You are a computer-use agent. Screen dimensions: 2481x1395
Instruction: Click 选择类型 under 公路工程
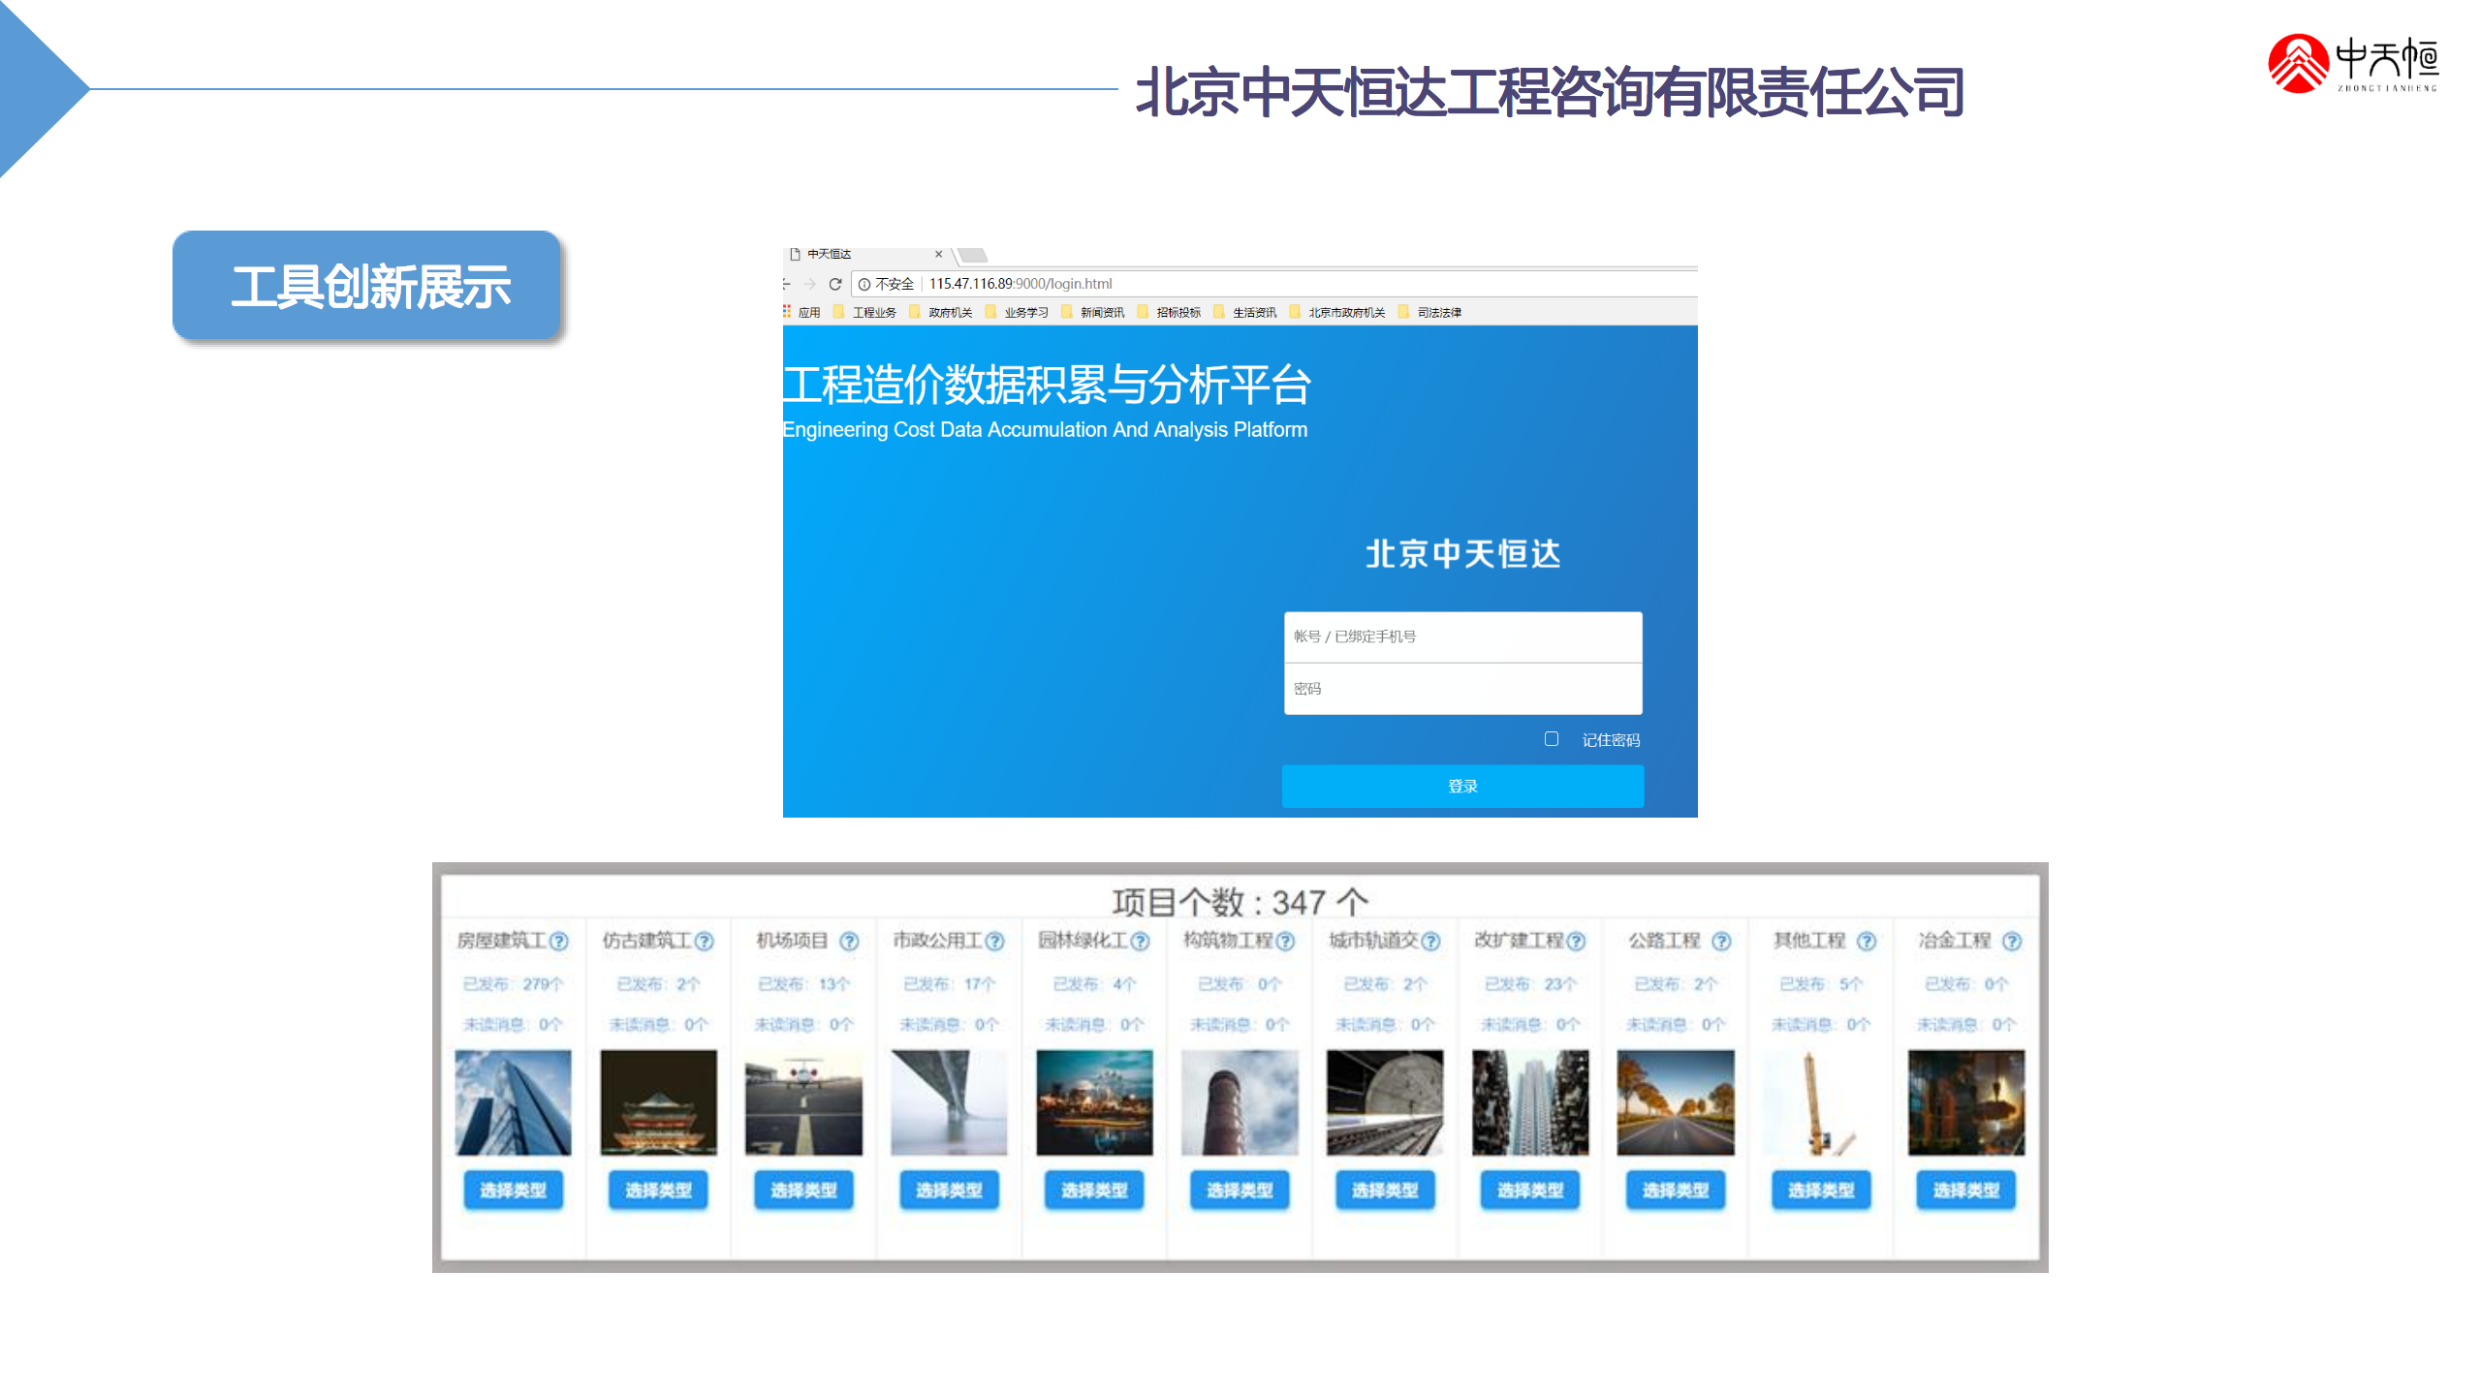pyautogui.click(x=1677, y=1190)
